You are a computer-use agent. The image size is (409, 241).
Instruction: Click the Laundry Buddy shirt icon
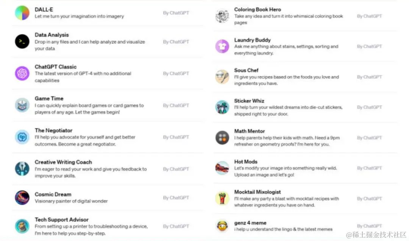click(222, 46)
